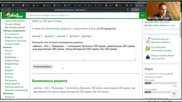Click the textarea resize handle corner

(135, 59)
